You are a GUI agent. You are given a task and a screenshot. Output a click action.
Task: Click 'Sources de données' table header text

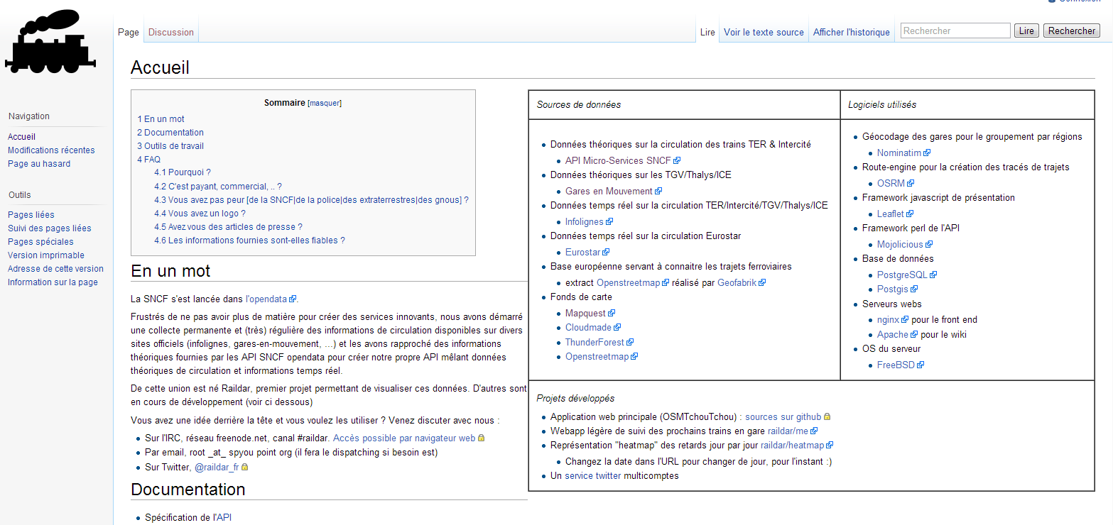tap(579, 105)
